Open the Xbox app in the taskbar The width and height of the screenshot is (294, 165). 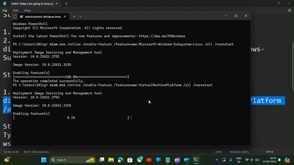pyautogui.click(x=140, y=159)
